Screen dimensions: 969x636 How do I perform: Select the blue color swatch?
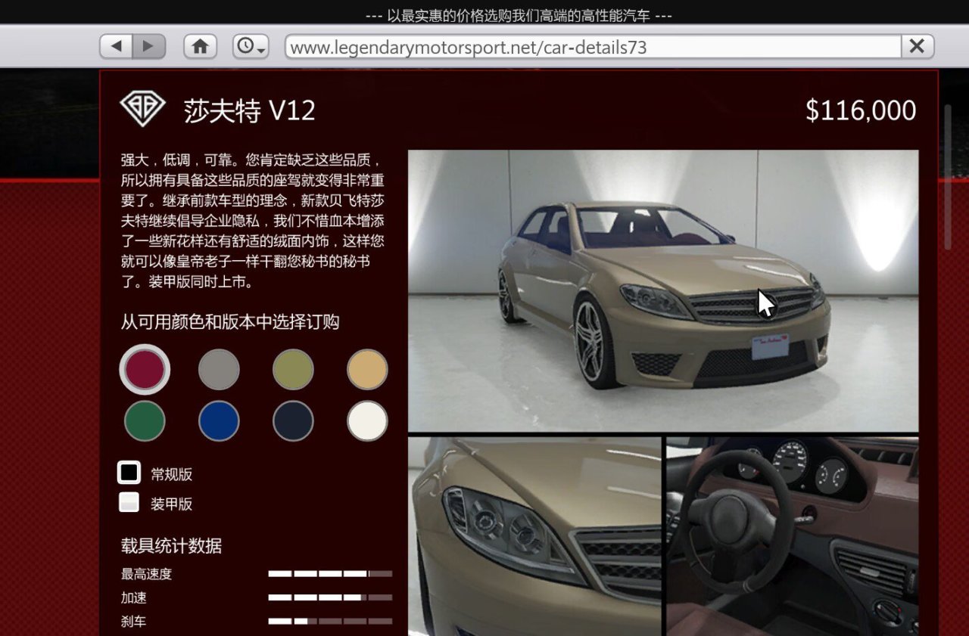pos(219,420)
